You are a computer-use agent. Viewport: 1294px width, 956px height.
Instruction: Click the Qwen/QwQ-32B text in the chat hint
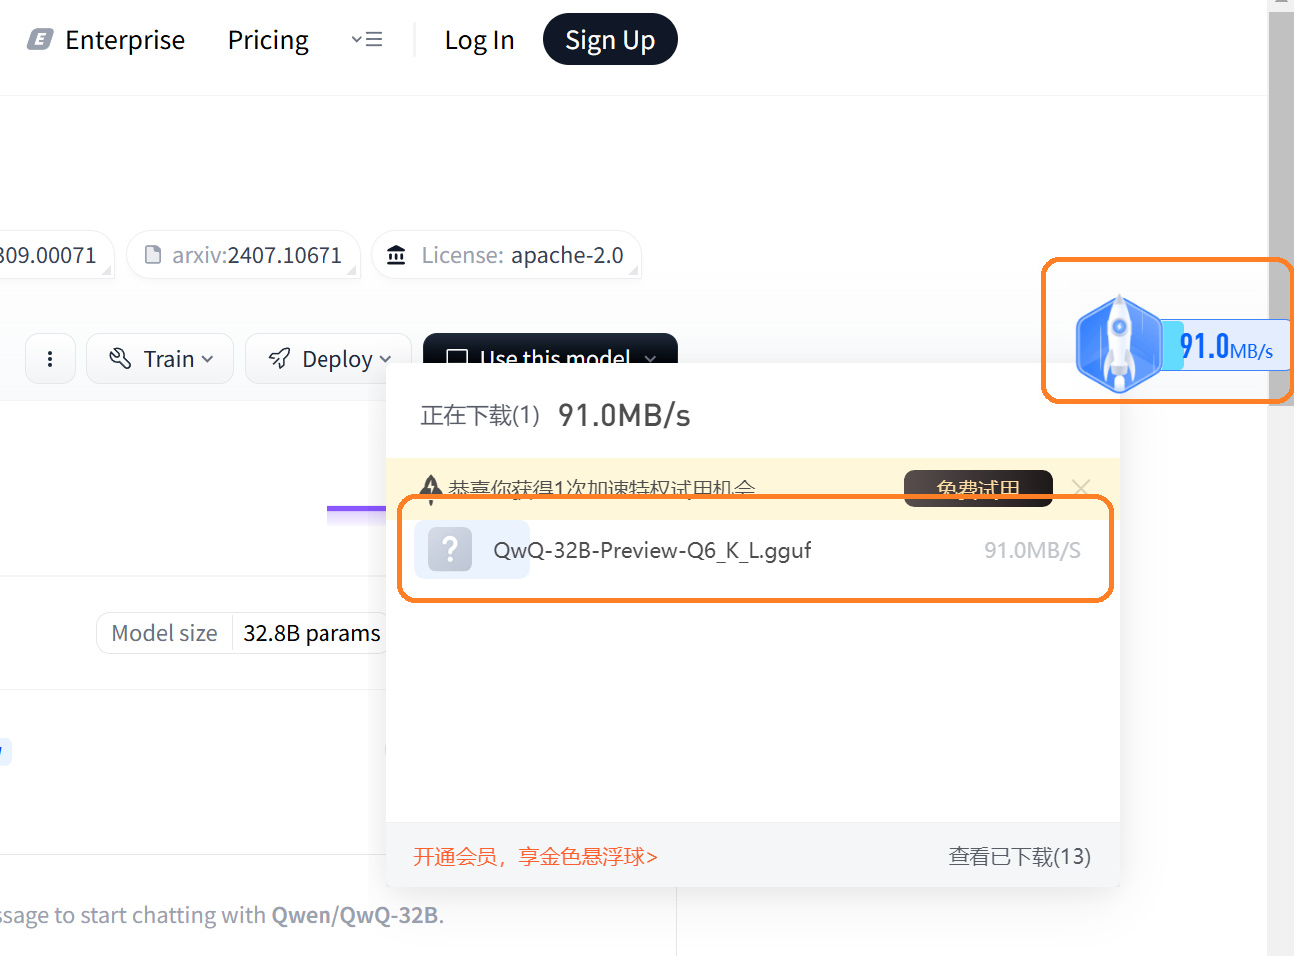pos(354,915)
